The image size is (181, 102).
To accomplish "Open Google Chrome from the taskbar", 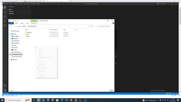I will [76, 100].
